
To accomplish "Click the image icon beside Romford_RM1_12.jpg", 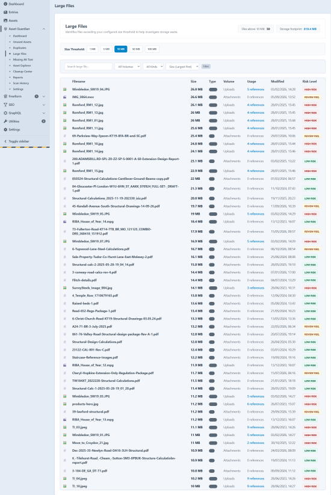I will tap(65, 105).
